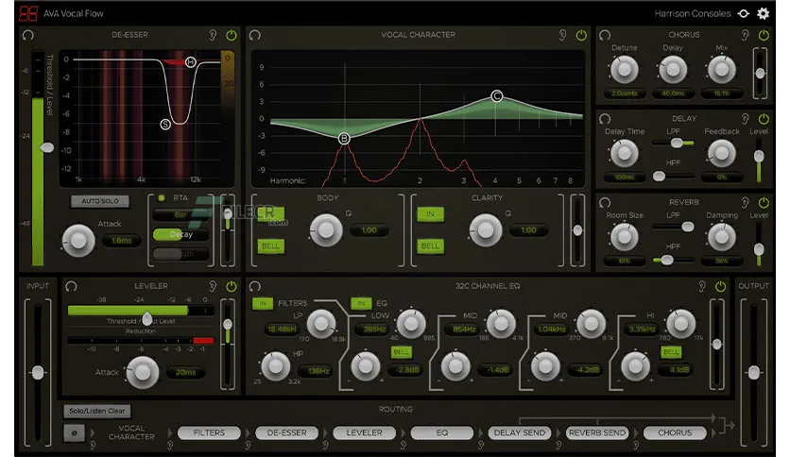
Task: Click the Vocal Character ear listen icon
Action: 562,35
